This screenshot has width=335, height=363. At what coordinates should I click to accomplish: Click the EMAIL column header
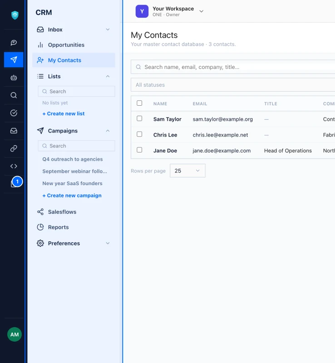pyautogui.click(x=200, y=104)
